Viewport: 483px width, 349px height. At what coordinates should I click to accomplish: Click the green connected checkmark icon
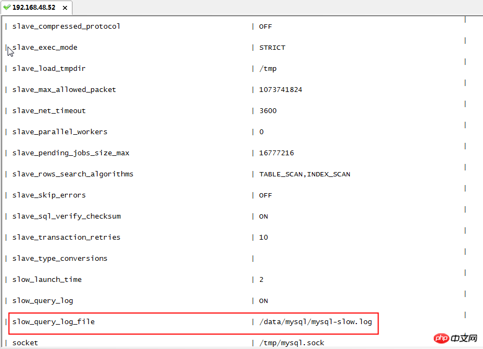(7, 7)
